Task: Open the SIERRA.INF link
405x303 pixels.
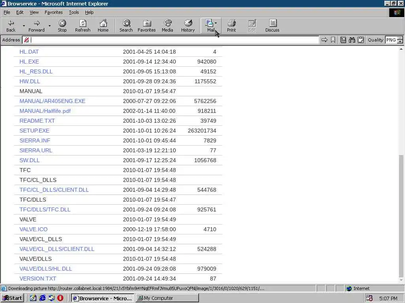Action: pos(35,141)
